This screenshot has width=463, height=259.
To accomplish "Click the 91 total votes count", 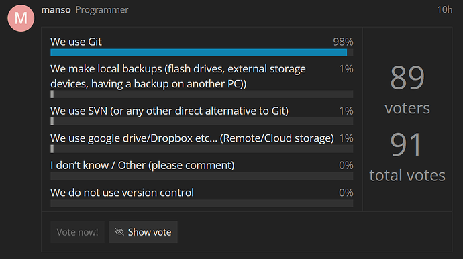I will coord(406,145).
